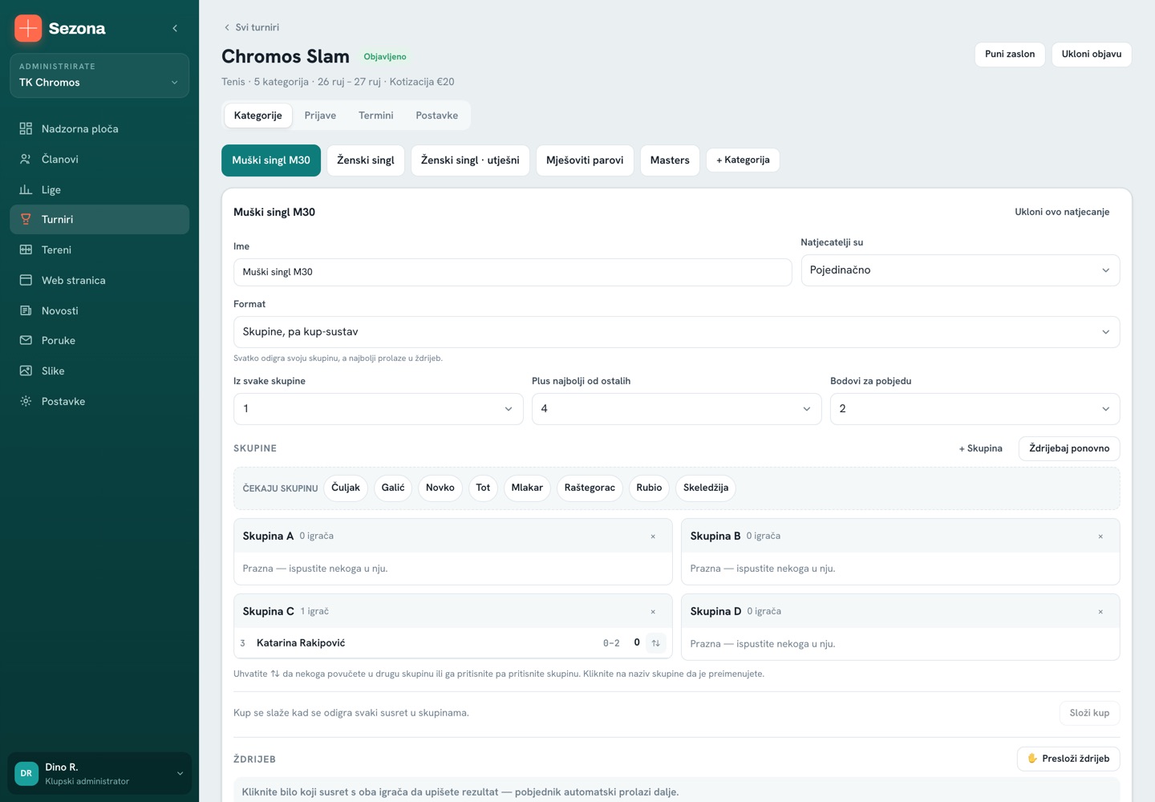Open Tereni courts icon
This screenshot has width=1155, height=802.
(x=26, y=250)
